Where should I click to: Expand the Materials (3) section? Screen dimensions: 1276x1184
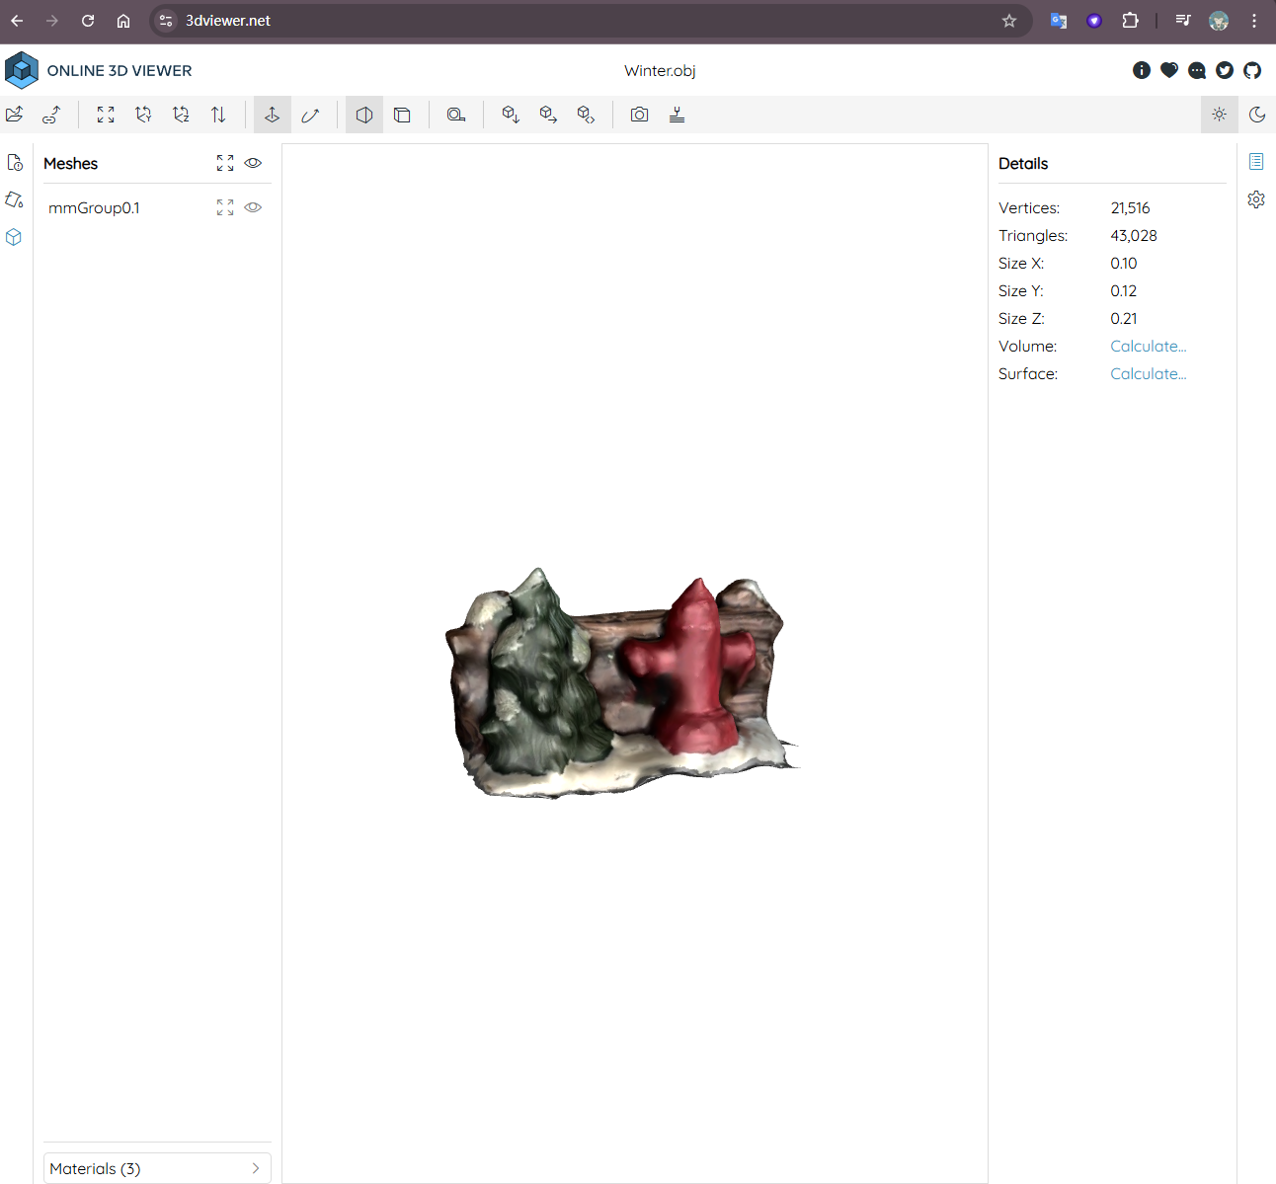point(157,1168)
